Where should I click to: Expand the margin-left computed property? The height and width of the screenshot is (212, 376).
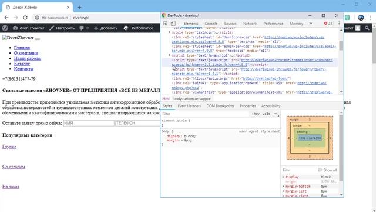[283, 191]
